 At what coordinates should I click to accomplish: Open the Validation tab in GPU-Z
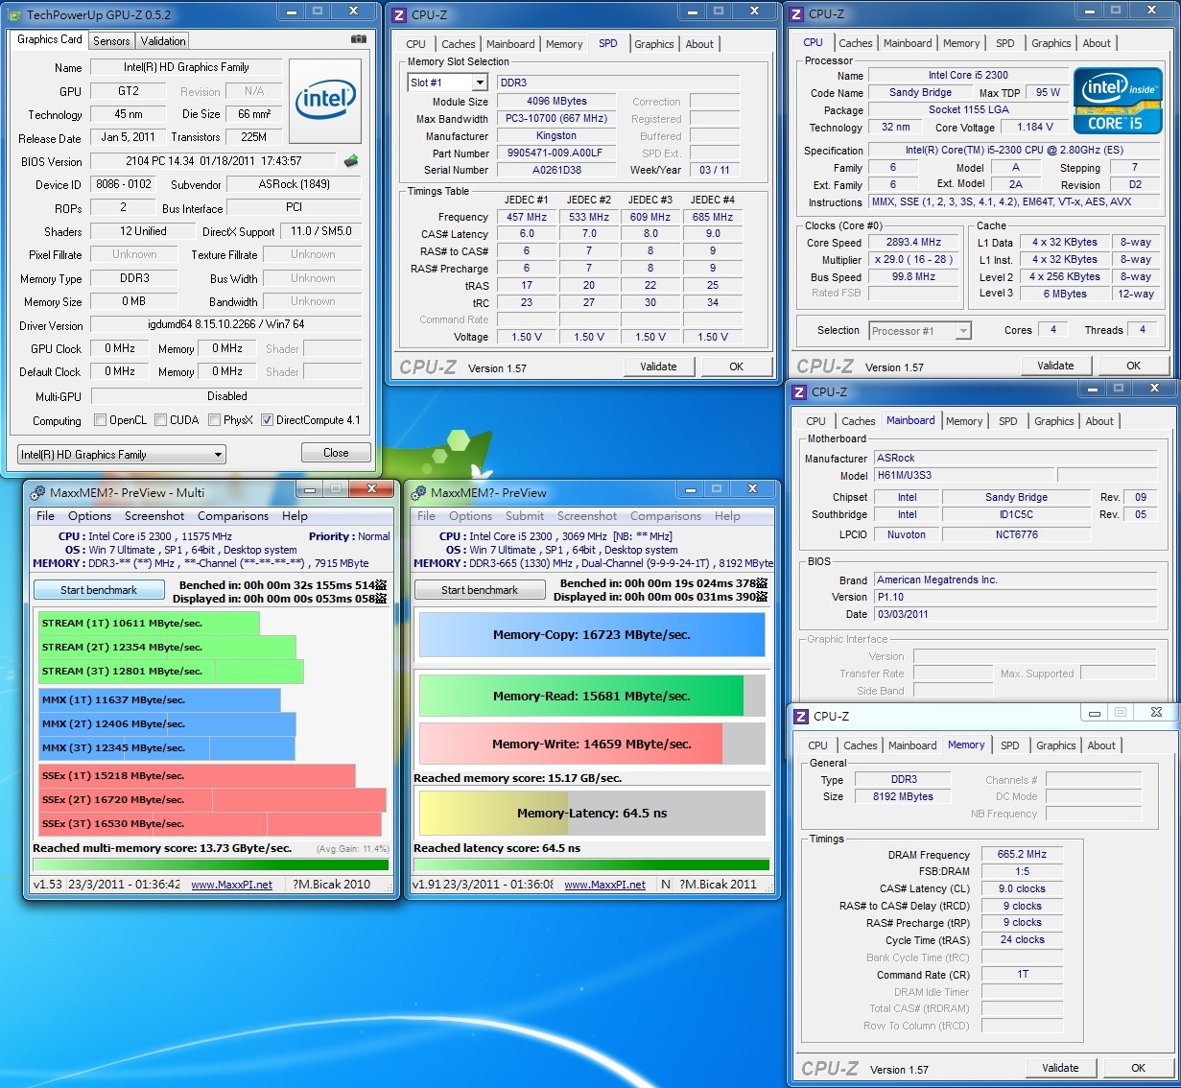pyautogui.click(x=163, y=41)
